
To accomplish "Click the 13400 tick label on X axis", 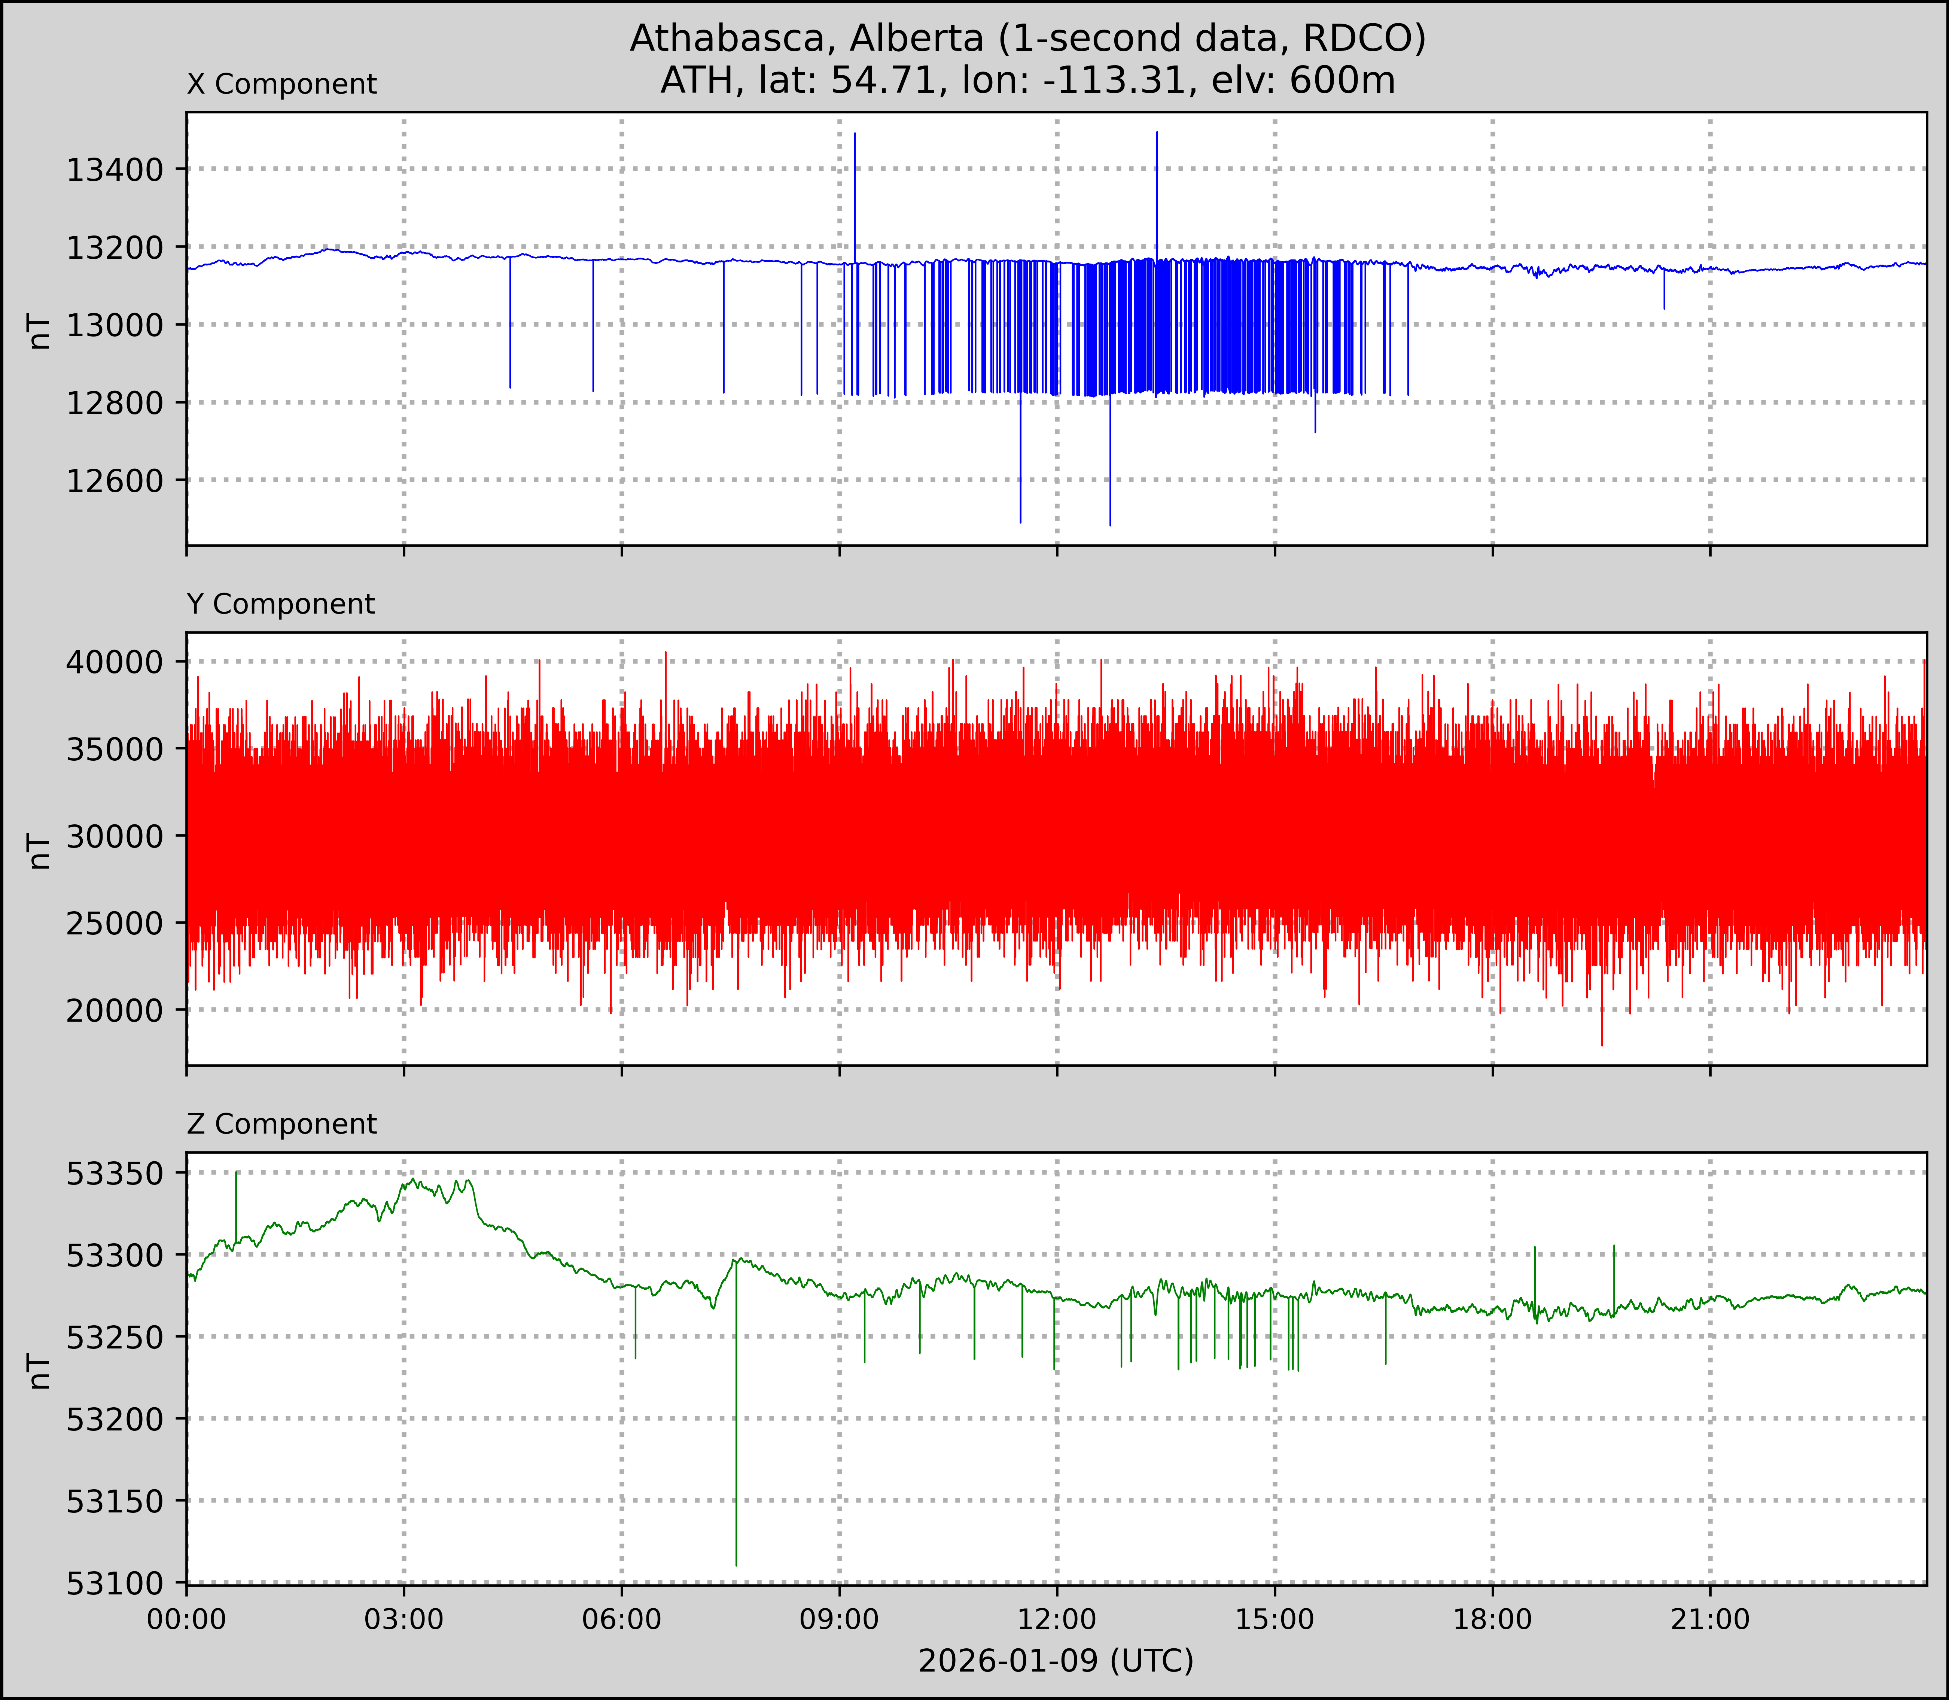I will 115,171.
